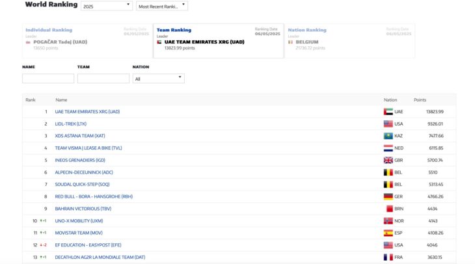
Task: Open the Most Recent Ranking dropdown
Action: 162,6
